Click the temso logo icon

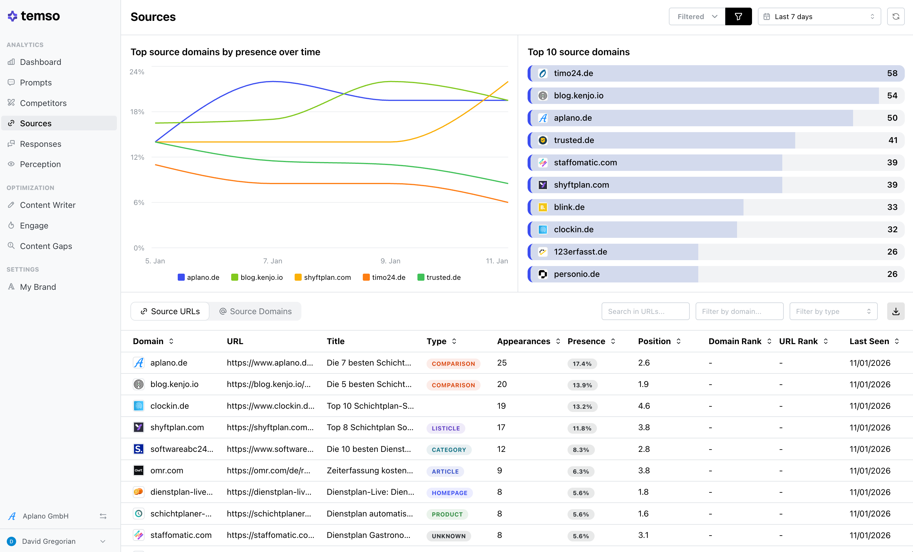[x=13, y=16]
